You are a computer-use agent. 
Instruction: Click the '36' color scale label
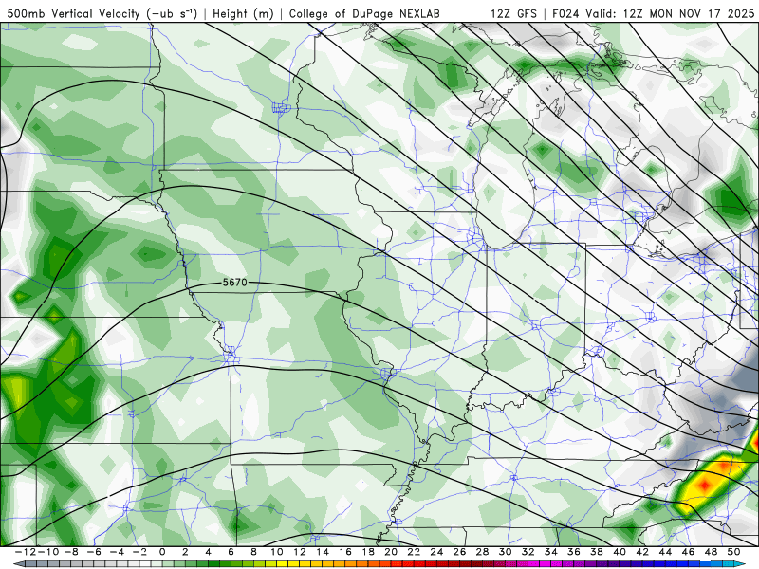click(x=574, y=552)
